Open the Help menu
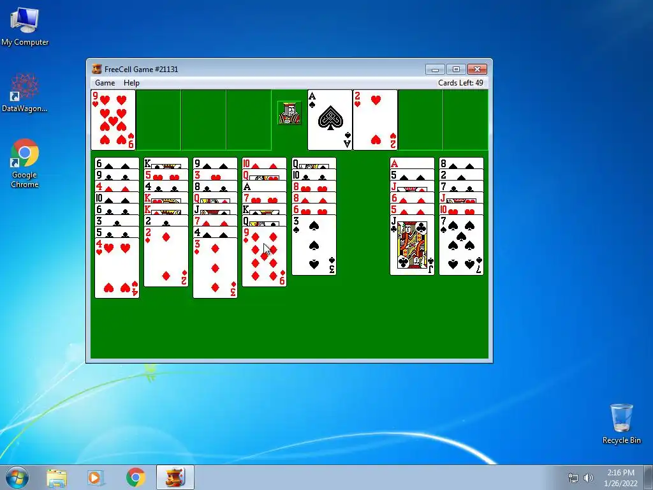Screen dimensions: 653x490 [131, 83]
